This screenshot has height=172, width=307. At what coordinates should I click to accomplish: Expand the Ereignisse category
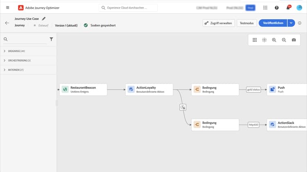point(5,51)
